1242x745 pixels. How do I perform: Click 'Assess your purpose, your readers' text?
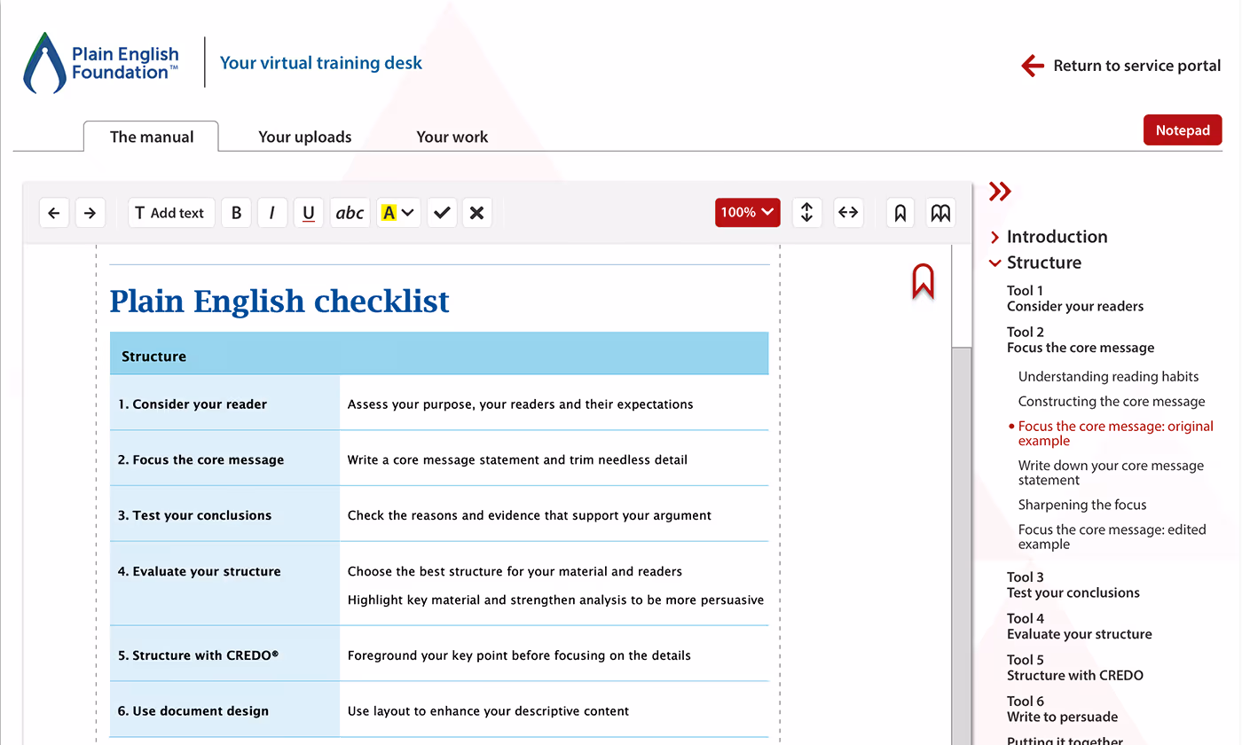pyautogui.click(x=521, y=404)
